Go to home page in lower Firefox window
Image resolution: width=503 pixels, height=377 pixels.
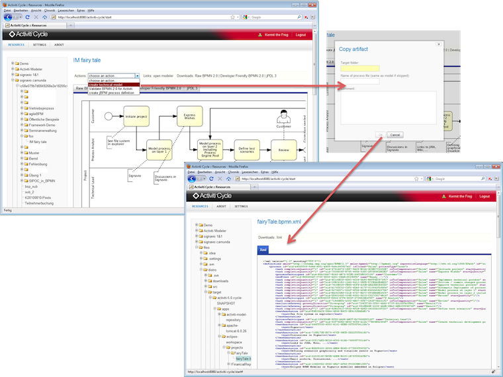(228, 179)
